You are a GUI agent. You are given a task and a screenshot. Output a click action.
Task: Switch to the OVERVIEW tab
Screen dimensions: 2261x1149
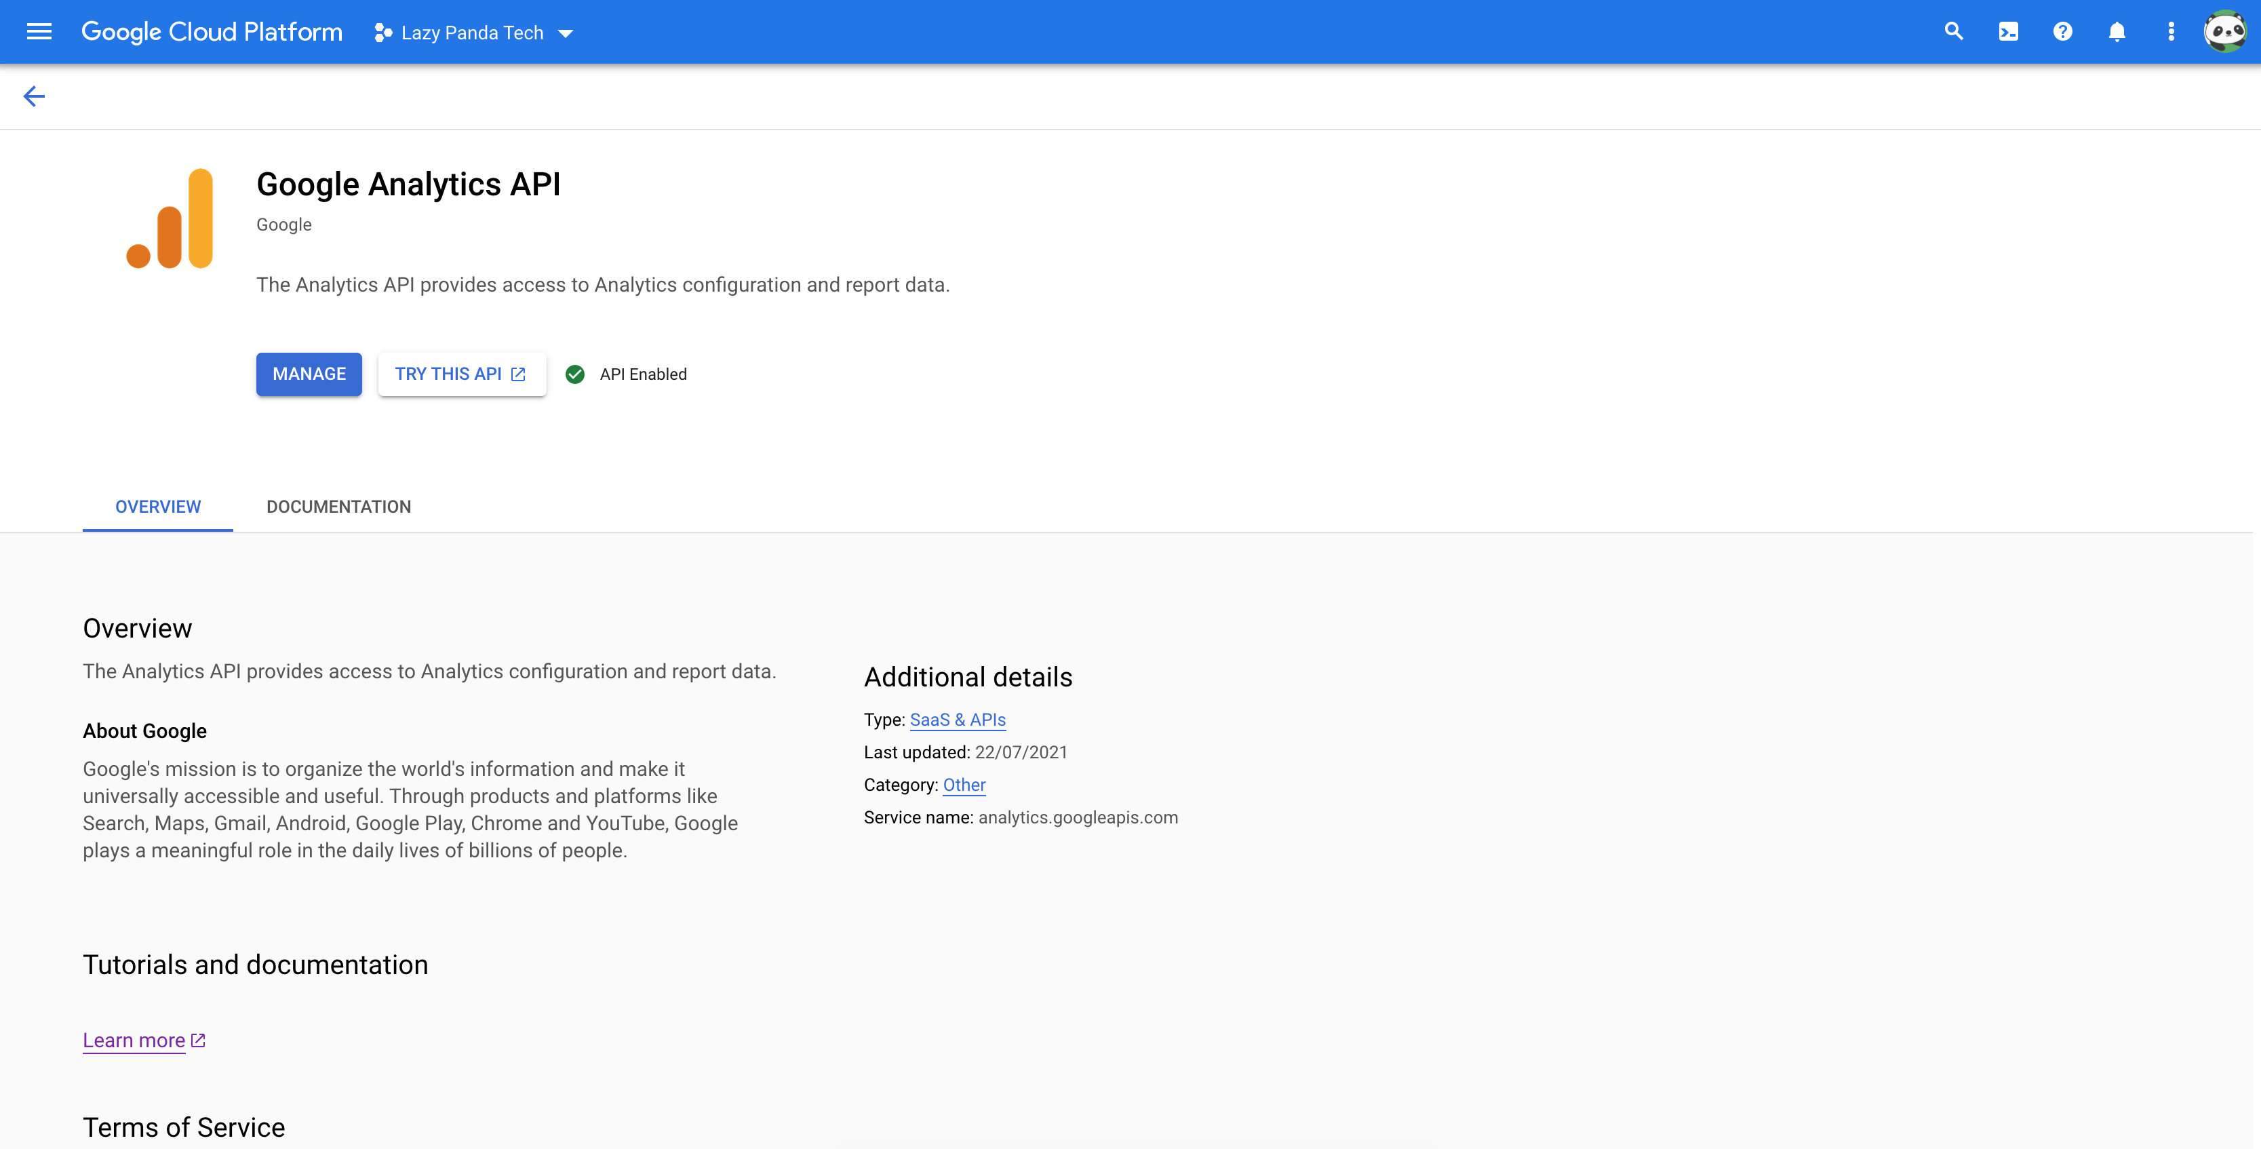click(x=158, y=507)
